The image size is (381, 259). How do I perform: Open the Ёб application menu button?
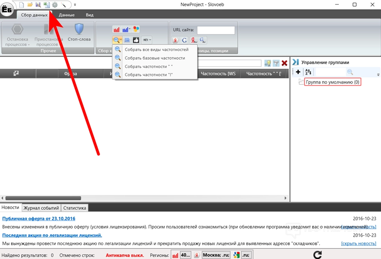pyautogui.click(x=7, y=9)
